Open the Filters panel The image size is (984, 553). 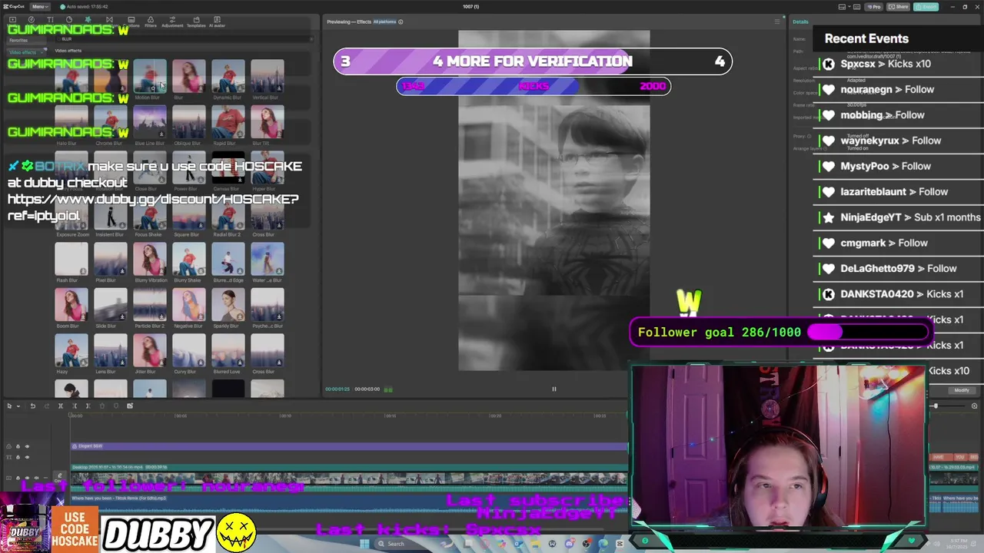pyautogui.click(x=151, y=22)
